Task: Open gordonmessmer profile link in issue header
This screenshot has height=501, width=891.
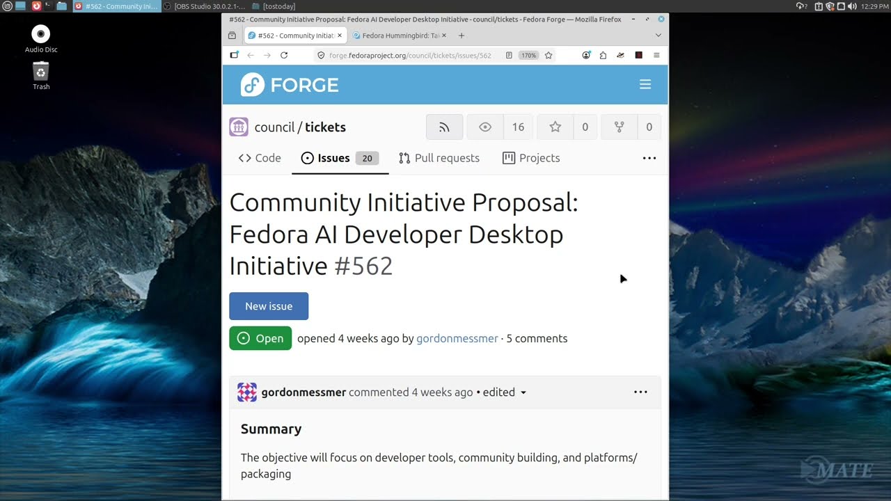Action: pos(457,338)
